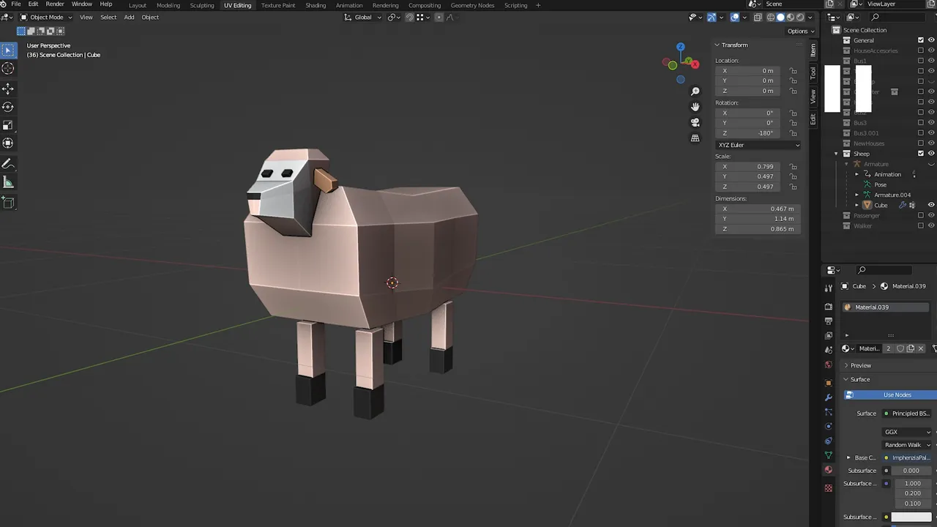This screenshot has width=937, height=527.
Task: Open the viewport Add menu
Action: tap(129, 17)
